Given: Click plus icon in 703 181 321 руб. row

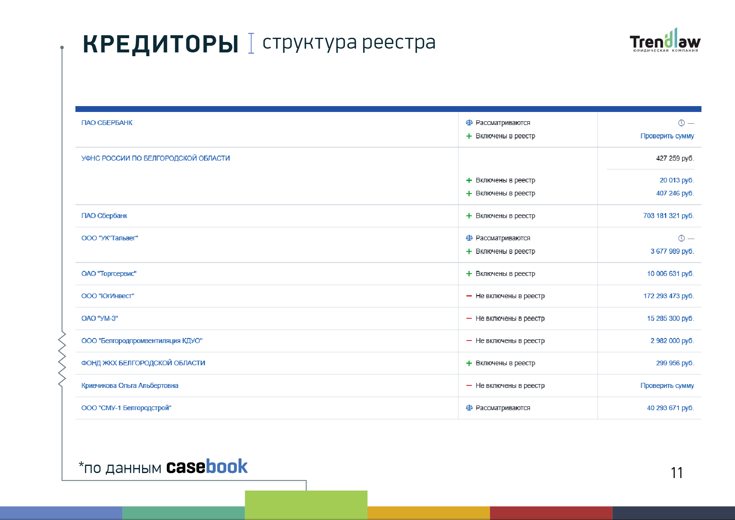Looking at the screenshot, I should tap(469, 216).
